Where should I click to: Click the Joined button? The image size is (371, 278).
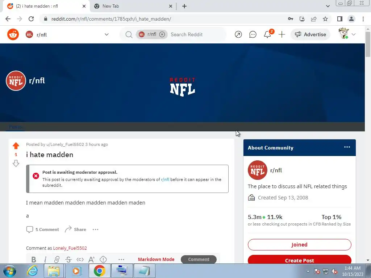pyautogui.click(x=300, y=245)
